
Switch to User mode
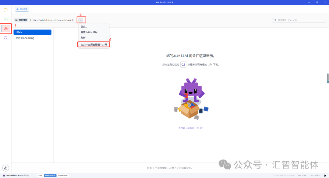(40, 176)
